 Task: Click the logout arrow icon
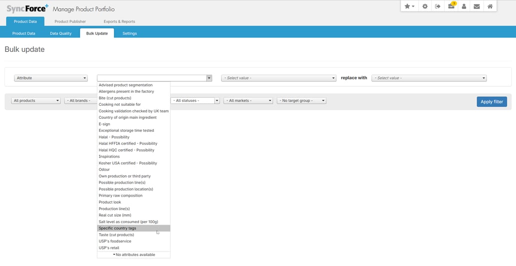(437, 6)
